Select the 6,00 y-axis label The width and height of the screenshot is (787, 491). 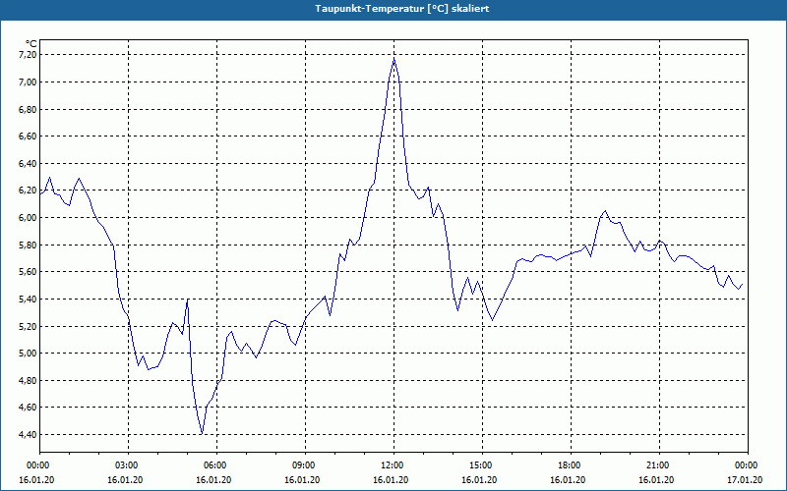pyautogui.click(x=28, y=217)
